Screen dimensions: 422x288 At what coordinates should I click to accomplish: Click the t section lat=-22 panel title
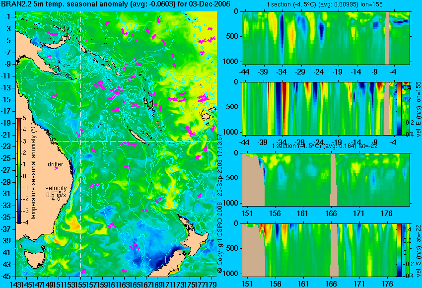coord(325,146)
